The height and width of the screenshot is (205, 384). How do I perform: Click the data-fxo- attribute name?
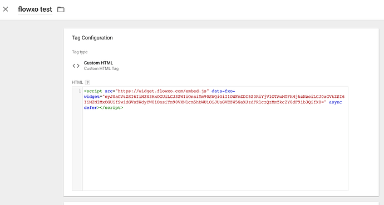click(x=223, y=91)
